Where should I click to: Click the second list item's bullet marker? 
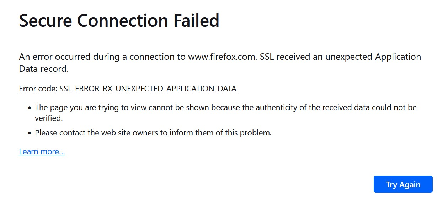coord(30,134)
